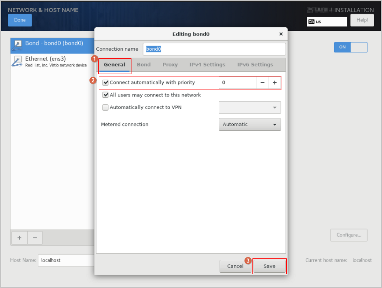Screen dimensions: 382x288
Task: Click the keyboard layout us indicator
Action: [x=327, y=22]
